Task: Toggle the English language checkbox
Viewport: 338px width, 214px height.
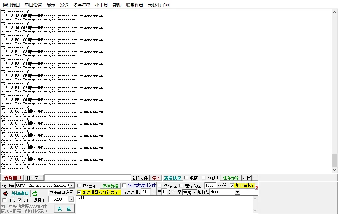Action: (x=204, y=178)
